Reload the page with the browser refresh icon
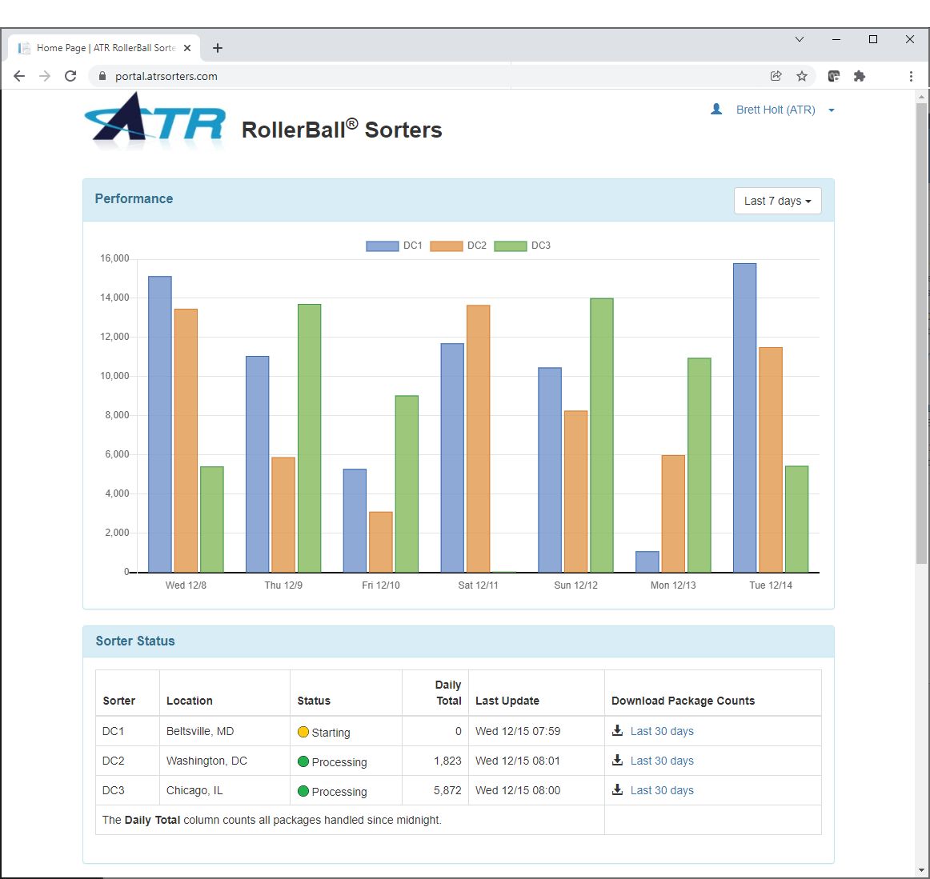The width and height of the screenshot is (930, 879). [x=70, y=76]
